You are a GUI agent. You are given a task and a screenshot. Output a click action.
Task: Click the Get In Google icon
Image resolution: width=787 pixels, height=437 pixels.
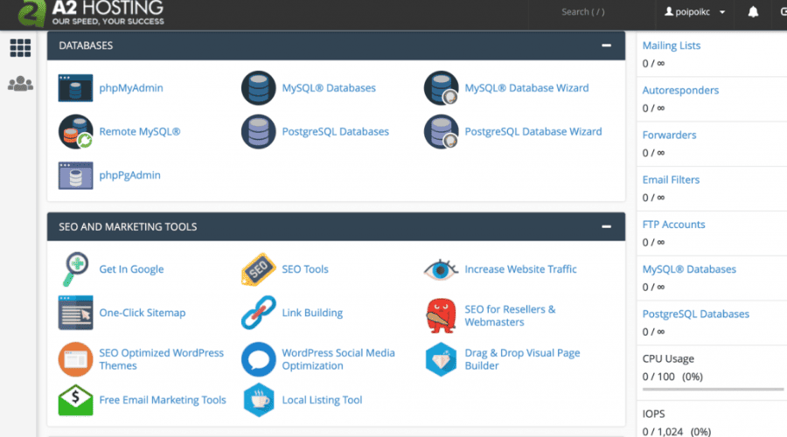click(75, 269)
